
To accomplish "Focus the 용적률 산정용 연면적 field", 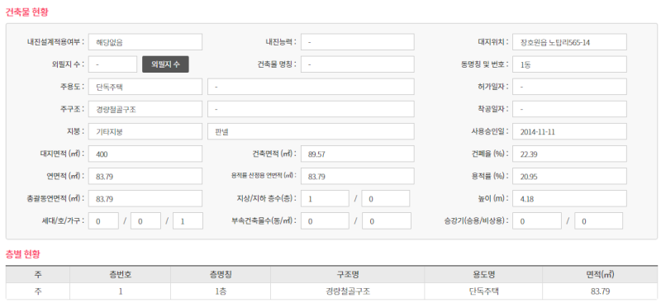I will pos(358,176).
